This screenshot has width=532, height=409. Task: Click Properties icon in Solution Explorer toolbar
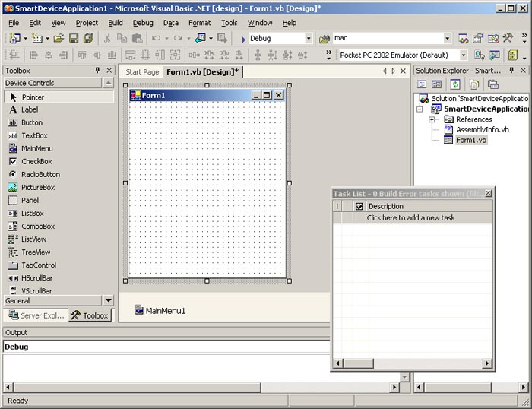[492, 84]
